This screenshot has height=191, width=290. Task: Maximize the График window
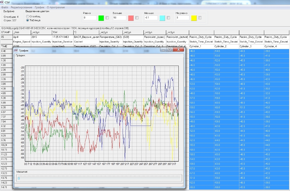pos(169,50)
